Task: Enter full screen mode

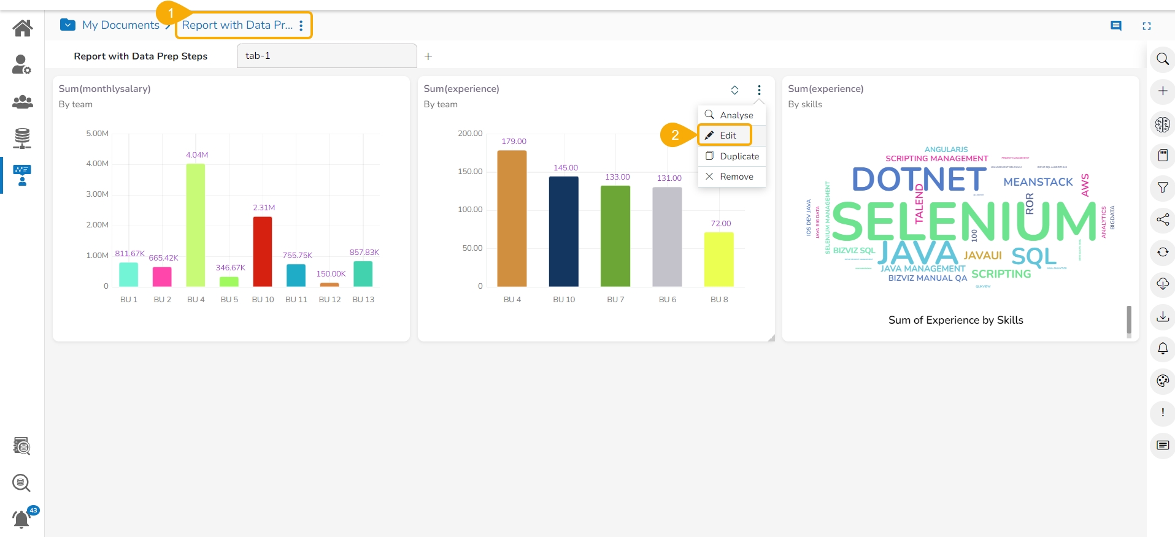Action: [x=1147, y=26]
